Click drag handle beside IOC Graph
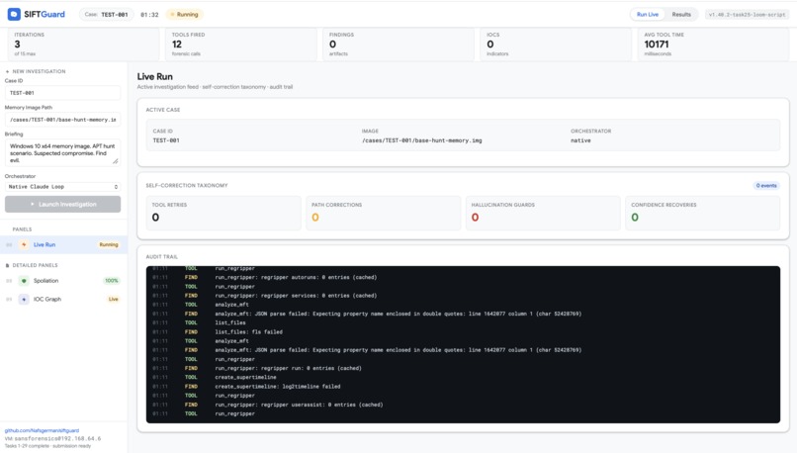797x453 pixels. (9, 299)
